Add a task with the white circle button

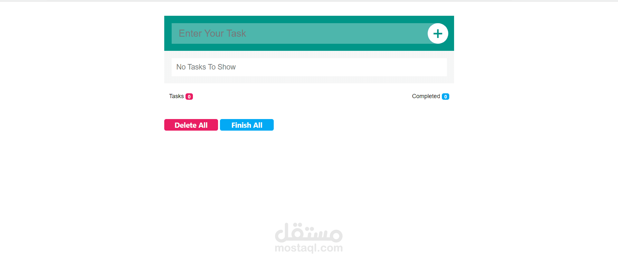[x=438, y=33]
